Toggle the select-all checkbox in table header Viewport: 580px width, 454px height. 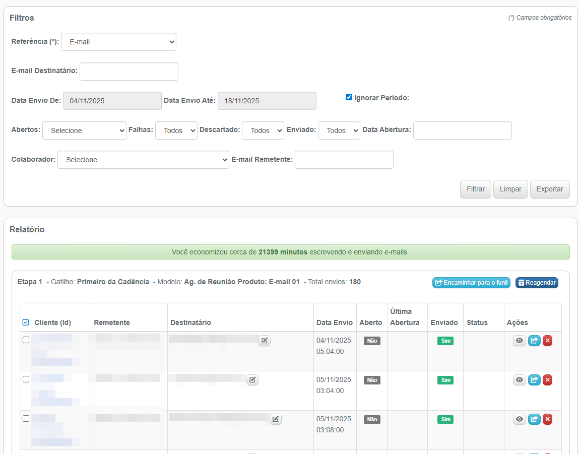tap(26, 322)
